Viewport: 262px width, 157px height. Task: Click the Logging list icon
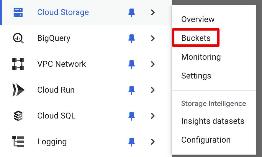point(18,141)
